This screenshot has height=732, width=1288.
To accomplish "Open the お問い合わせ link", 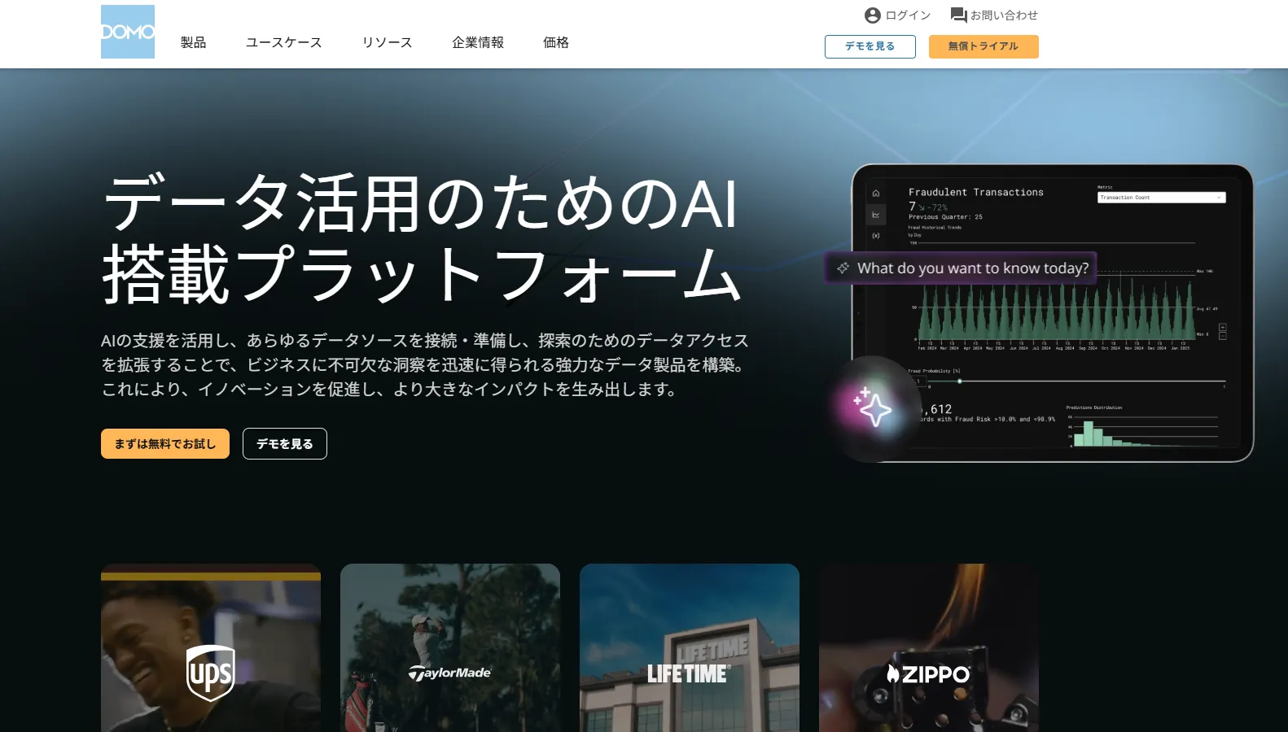I will click(1004, 15).
